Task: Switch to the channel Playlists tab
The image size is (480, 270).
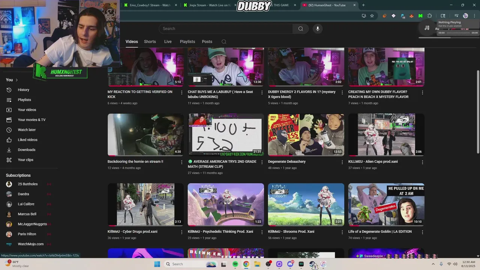Action: coord(187,42)
